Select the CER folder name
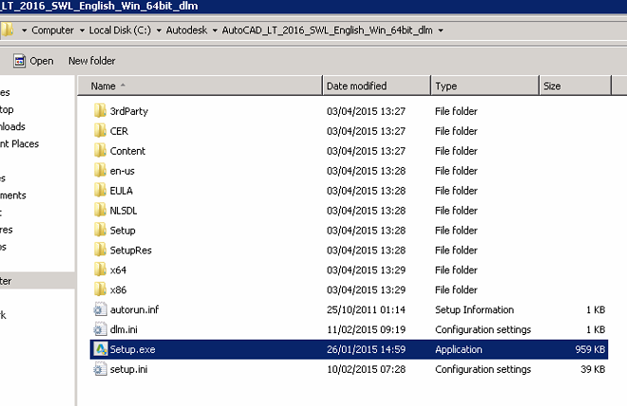 [119, 131]
